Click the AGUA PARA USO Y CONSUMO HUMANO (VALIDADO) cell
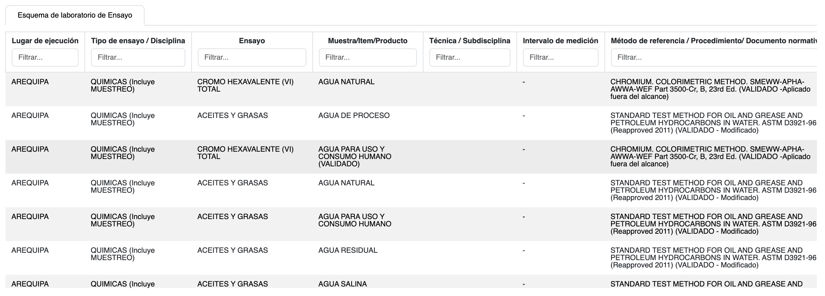 coord(355,156)
